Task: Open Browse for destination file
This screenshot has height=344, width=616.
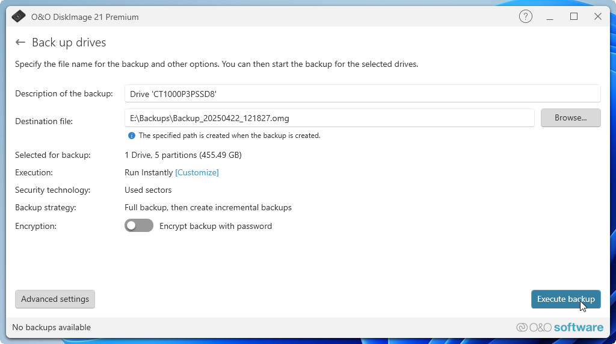Action: (570, 117)
